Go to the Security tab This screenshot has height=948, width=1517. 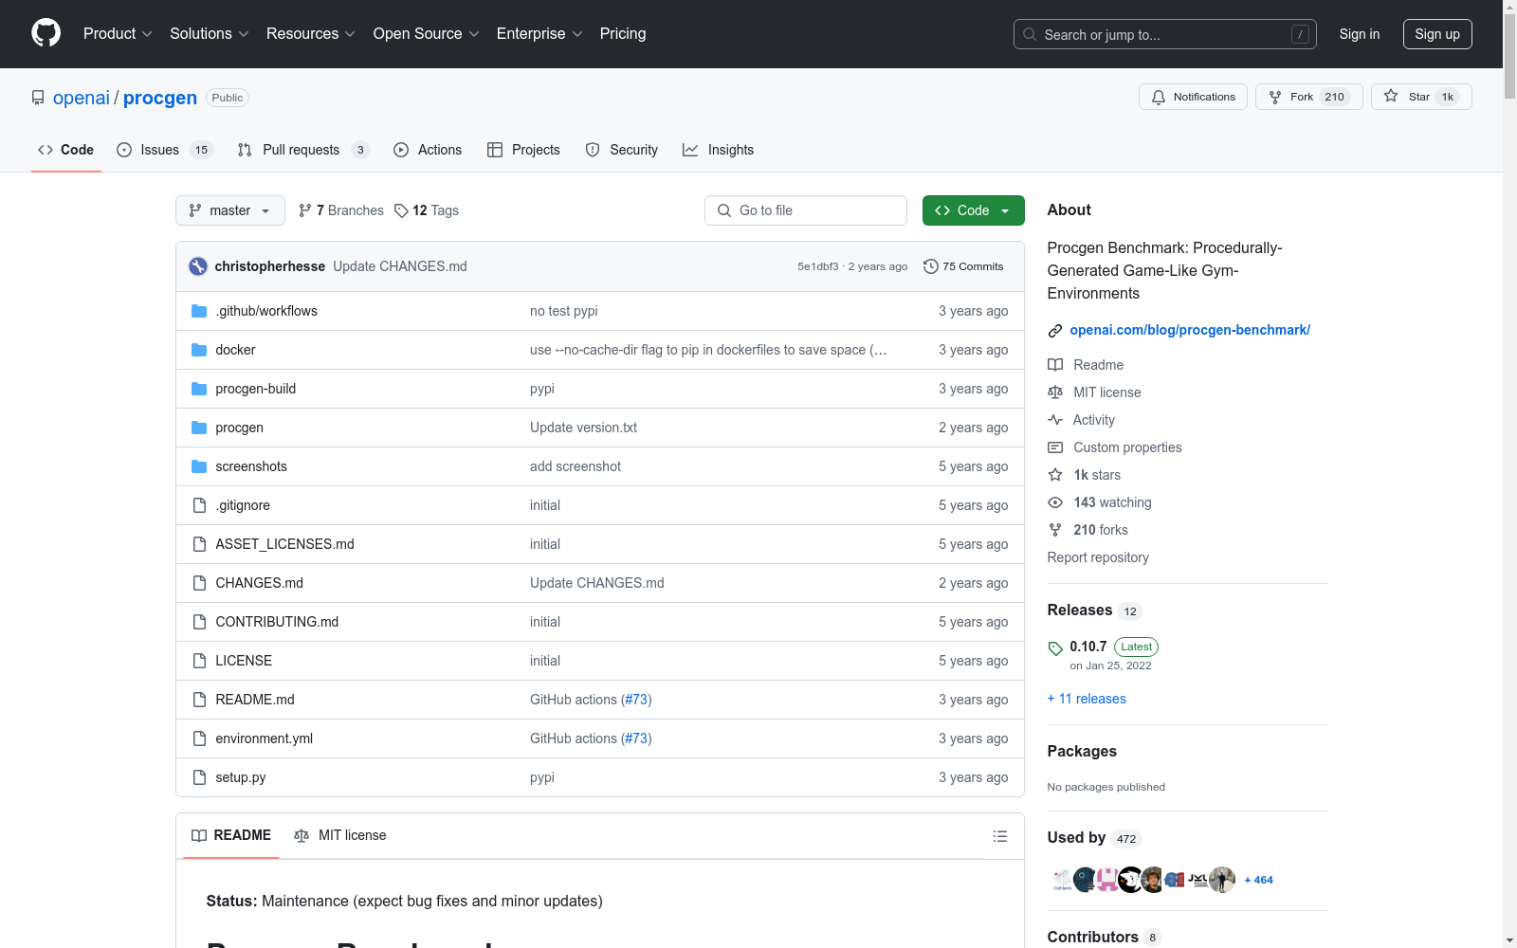pos(622,150)
